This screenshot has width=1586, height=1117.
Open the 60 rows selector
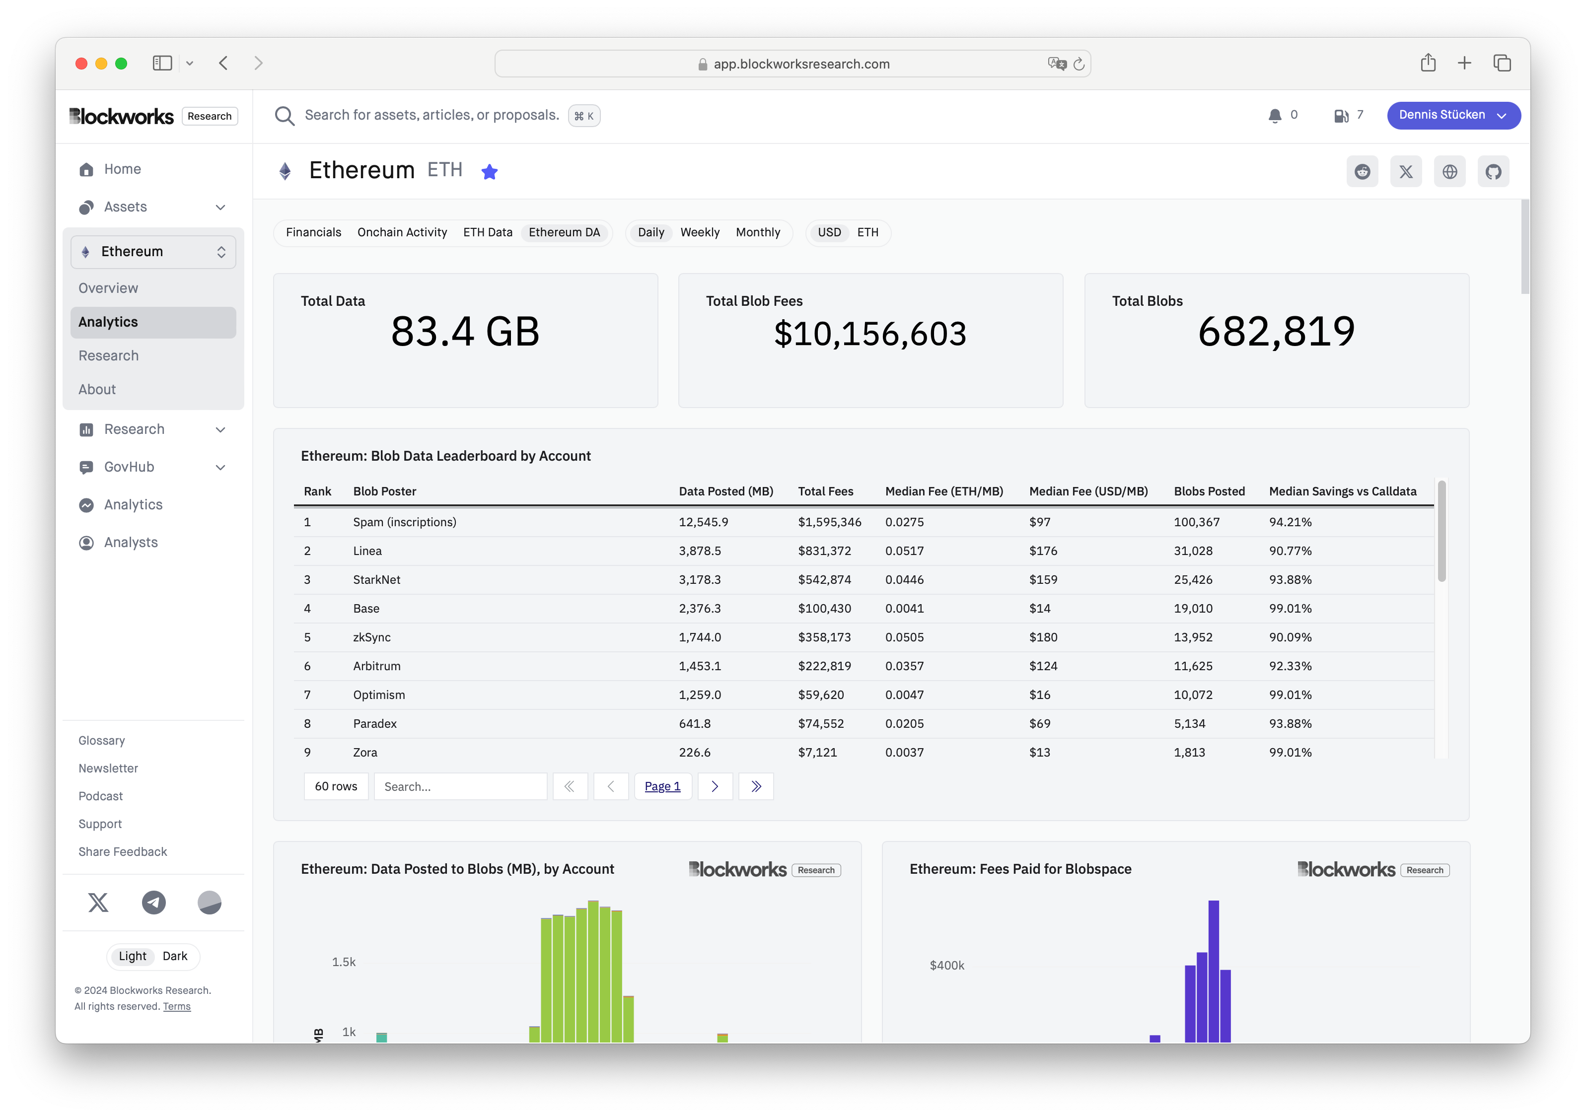[x=336, y=786]
